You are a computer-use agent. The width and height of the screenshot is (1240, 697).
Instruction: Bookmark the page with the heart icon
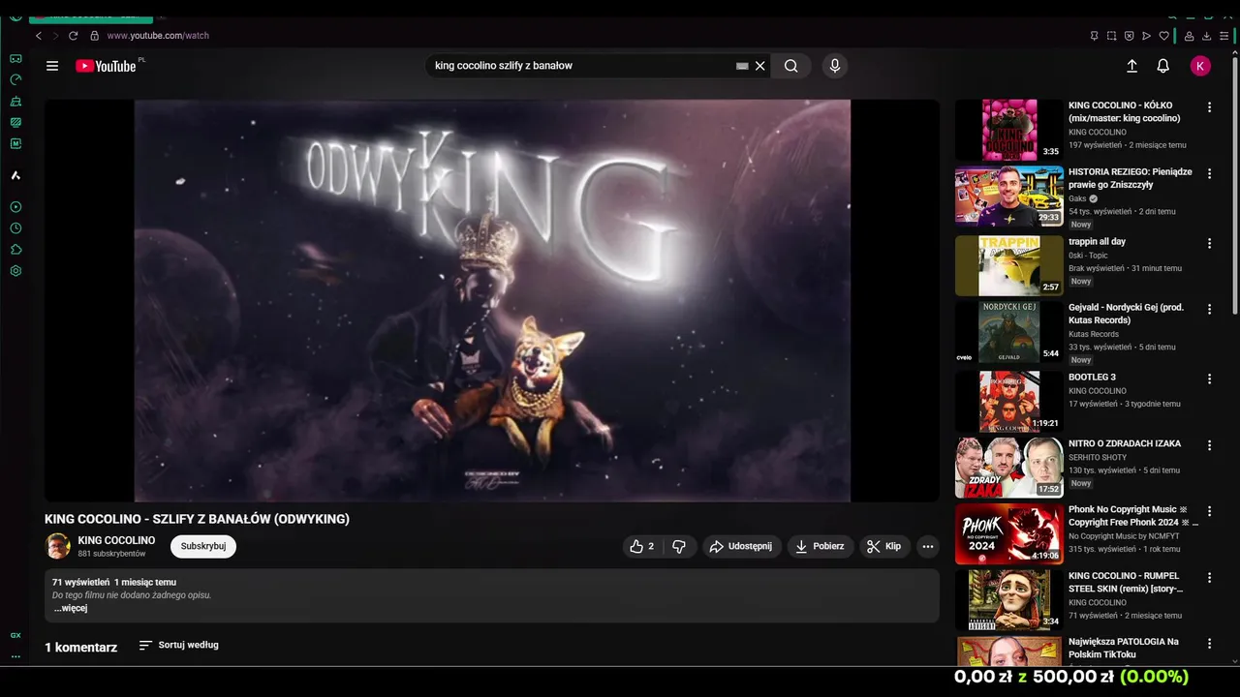pos(1163,36)
